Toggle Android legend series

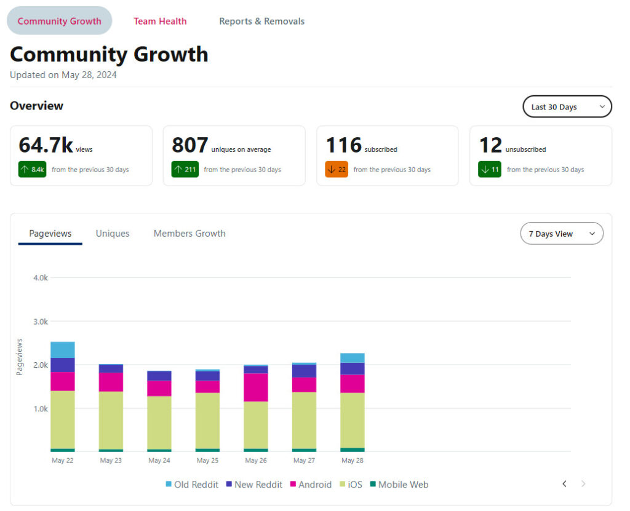(x=310, y=485)
